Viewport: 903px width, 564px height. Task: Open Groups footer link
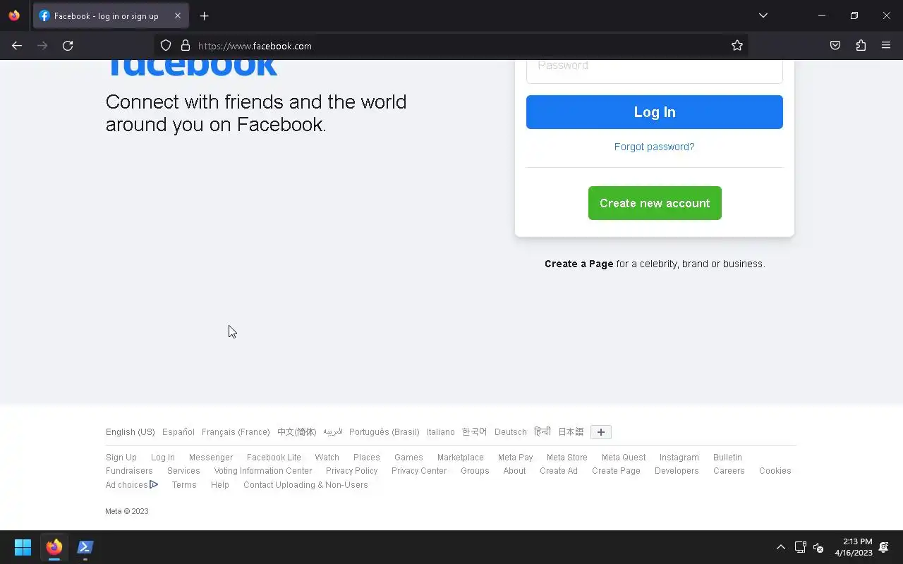(x=475, y=471)
